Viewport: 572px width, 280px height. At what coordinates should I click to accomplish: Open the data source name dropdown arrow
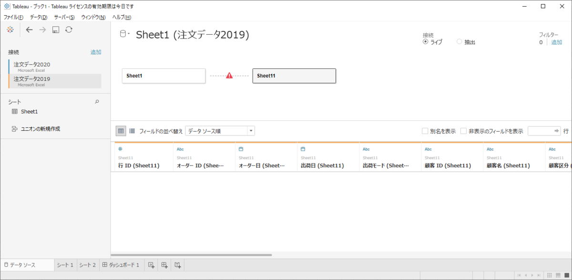coord(129,34)
